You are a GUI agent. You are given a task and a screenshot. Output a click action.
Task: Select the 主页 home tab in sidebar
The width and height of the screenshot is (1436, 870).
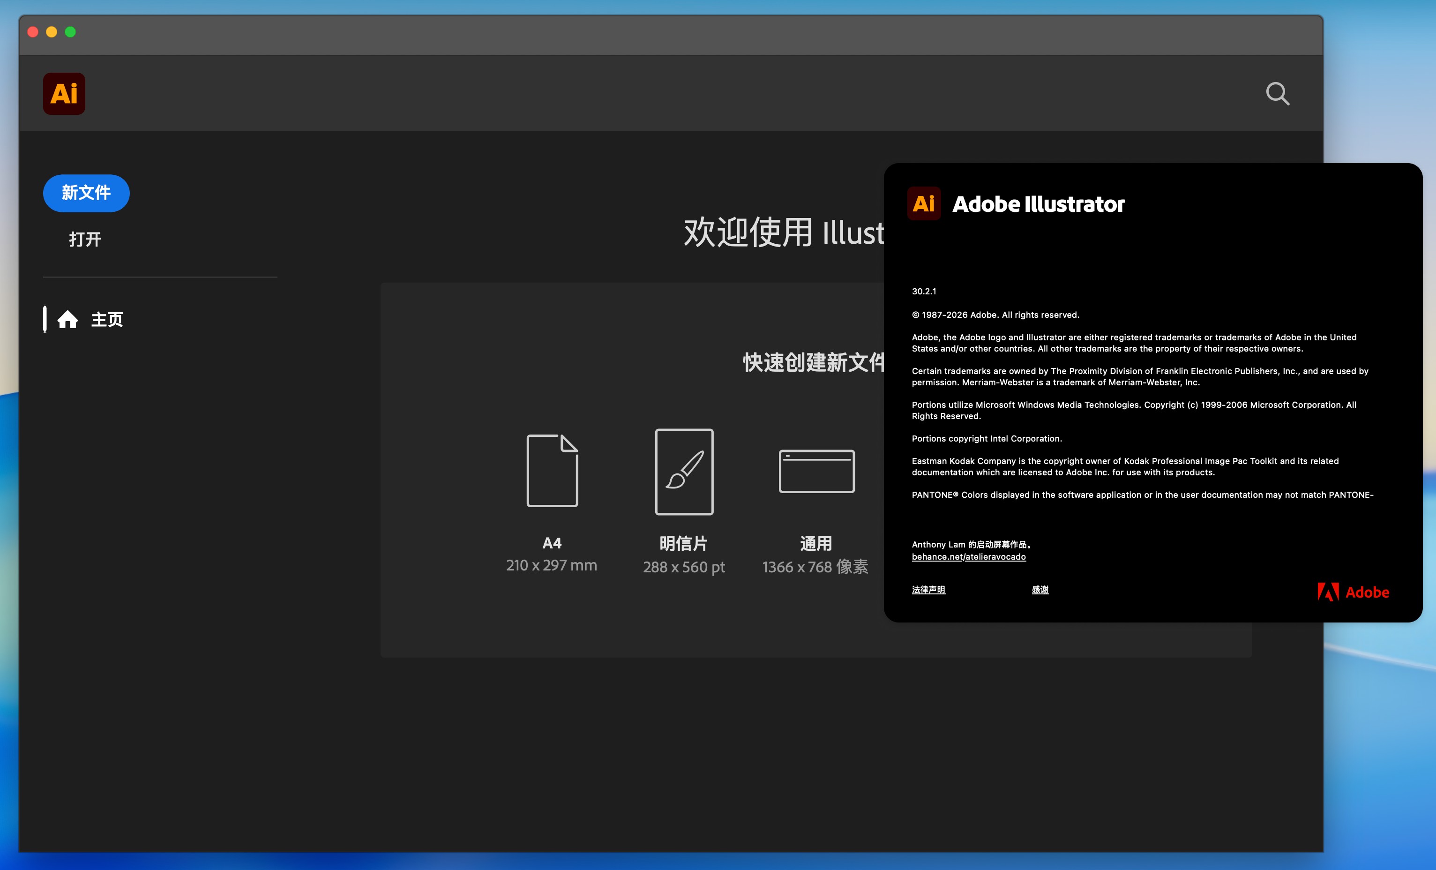[x=107, y=319]
